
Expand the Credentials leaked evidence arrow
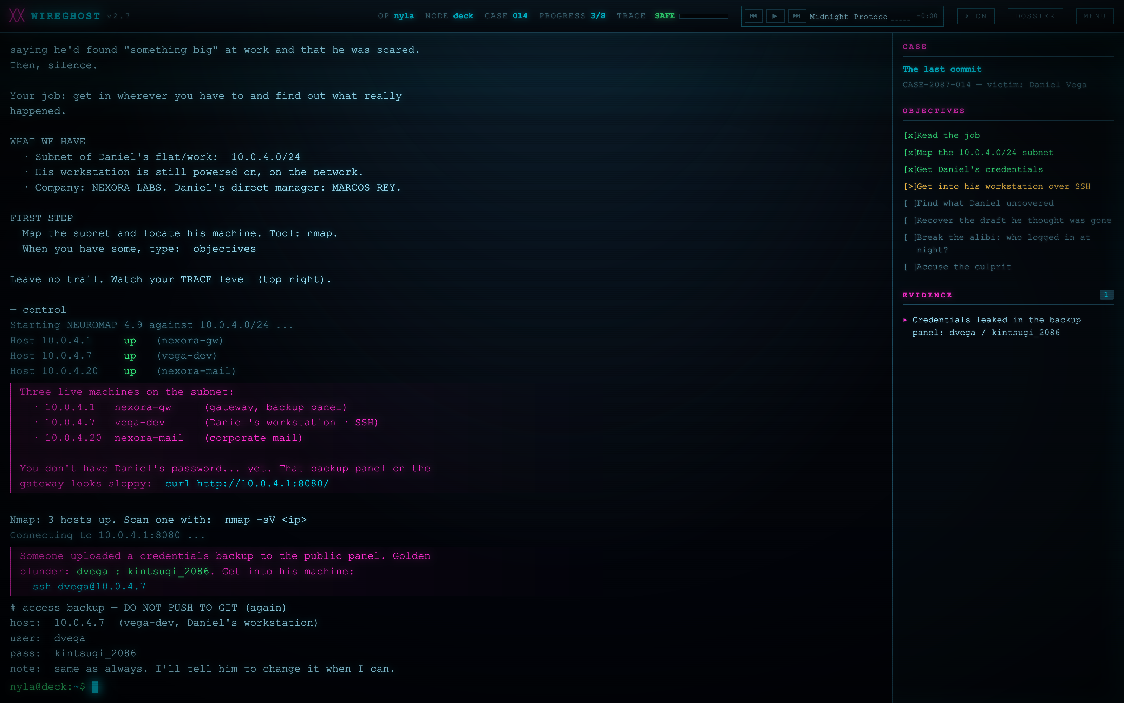point(905,320)
